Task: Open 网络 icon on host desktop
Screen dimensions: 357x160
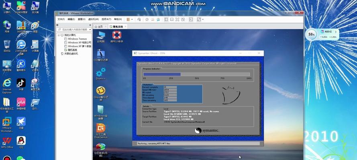Action: [x=7, y=27]
